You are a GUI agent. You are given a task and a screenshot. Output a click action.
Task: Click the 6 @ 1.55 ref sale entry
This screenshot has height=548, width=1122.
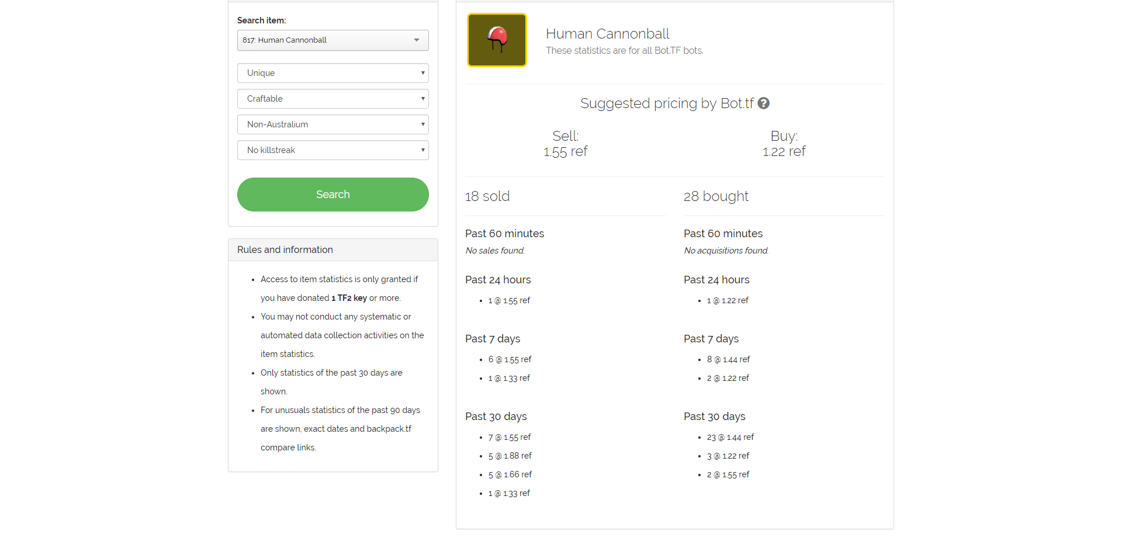click(510, 359)
